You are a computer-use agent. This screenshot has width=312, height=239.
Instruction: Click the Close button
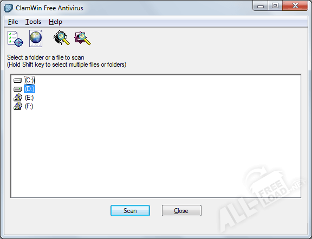pyautogui.click(x=181, y=210)
